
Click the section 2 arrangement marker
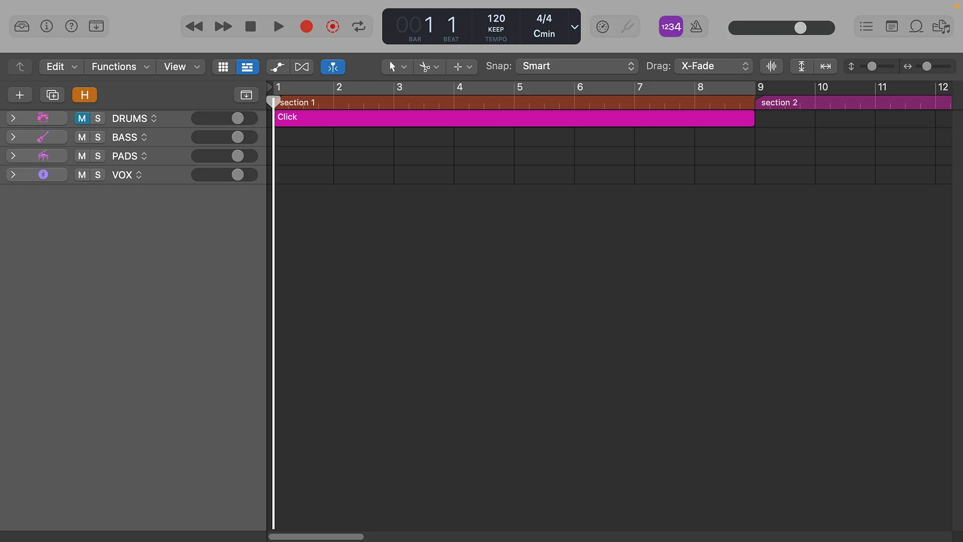pos(853,102)
